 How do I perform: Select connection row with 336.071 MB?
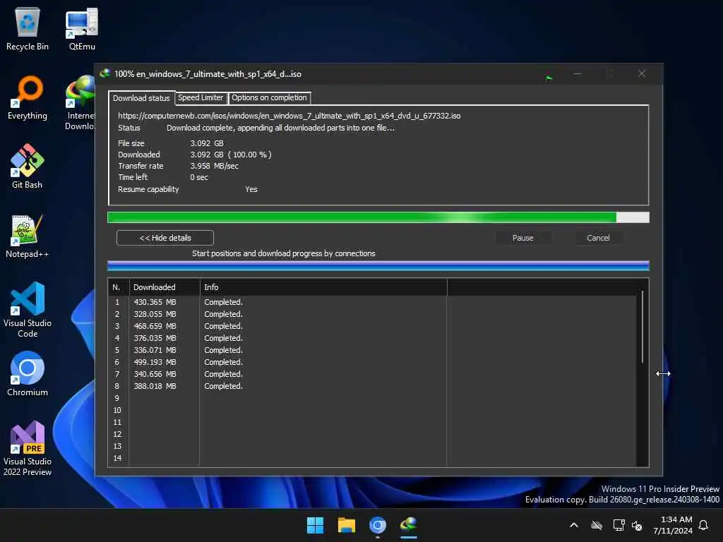[x=373, y=350]
